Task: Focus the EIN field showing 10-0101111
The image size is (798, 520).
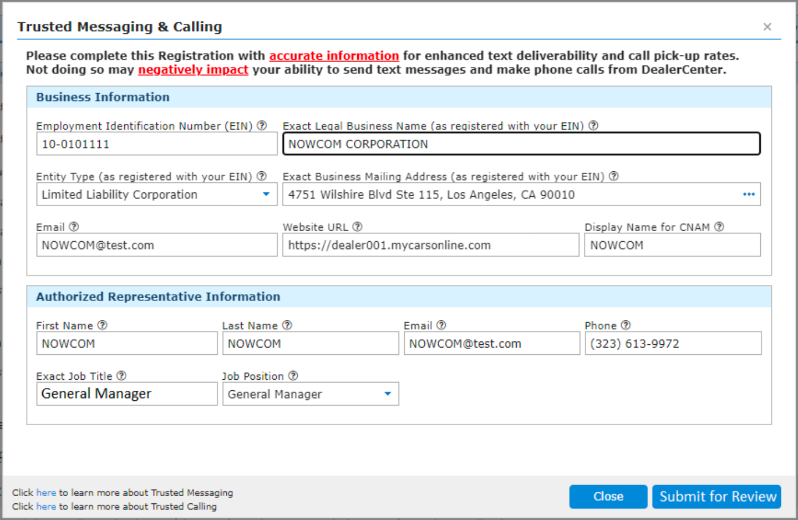Action: point(157,144)
